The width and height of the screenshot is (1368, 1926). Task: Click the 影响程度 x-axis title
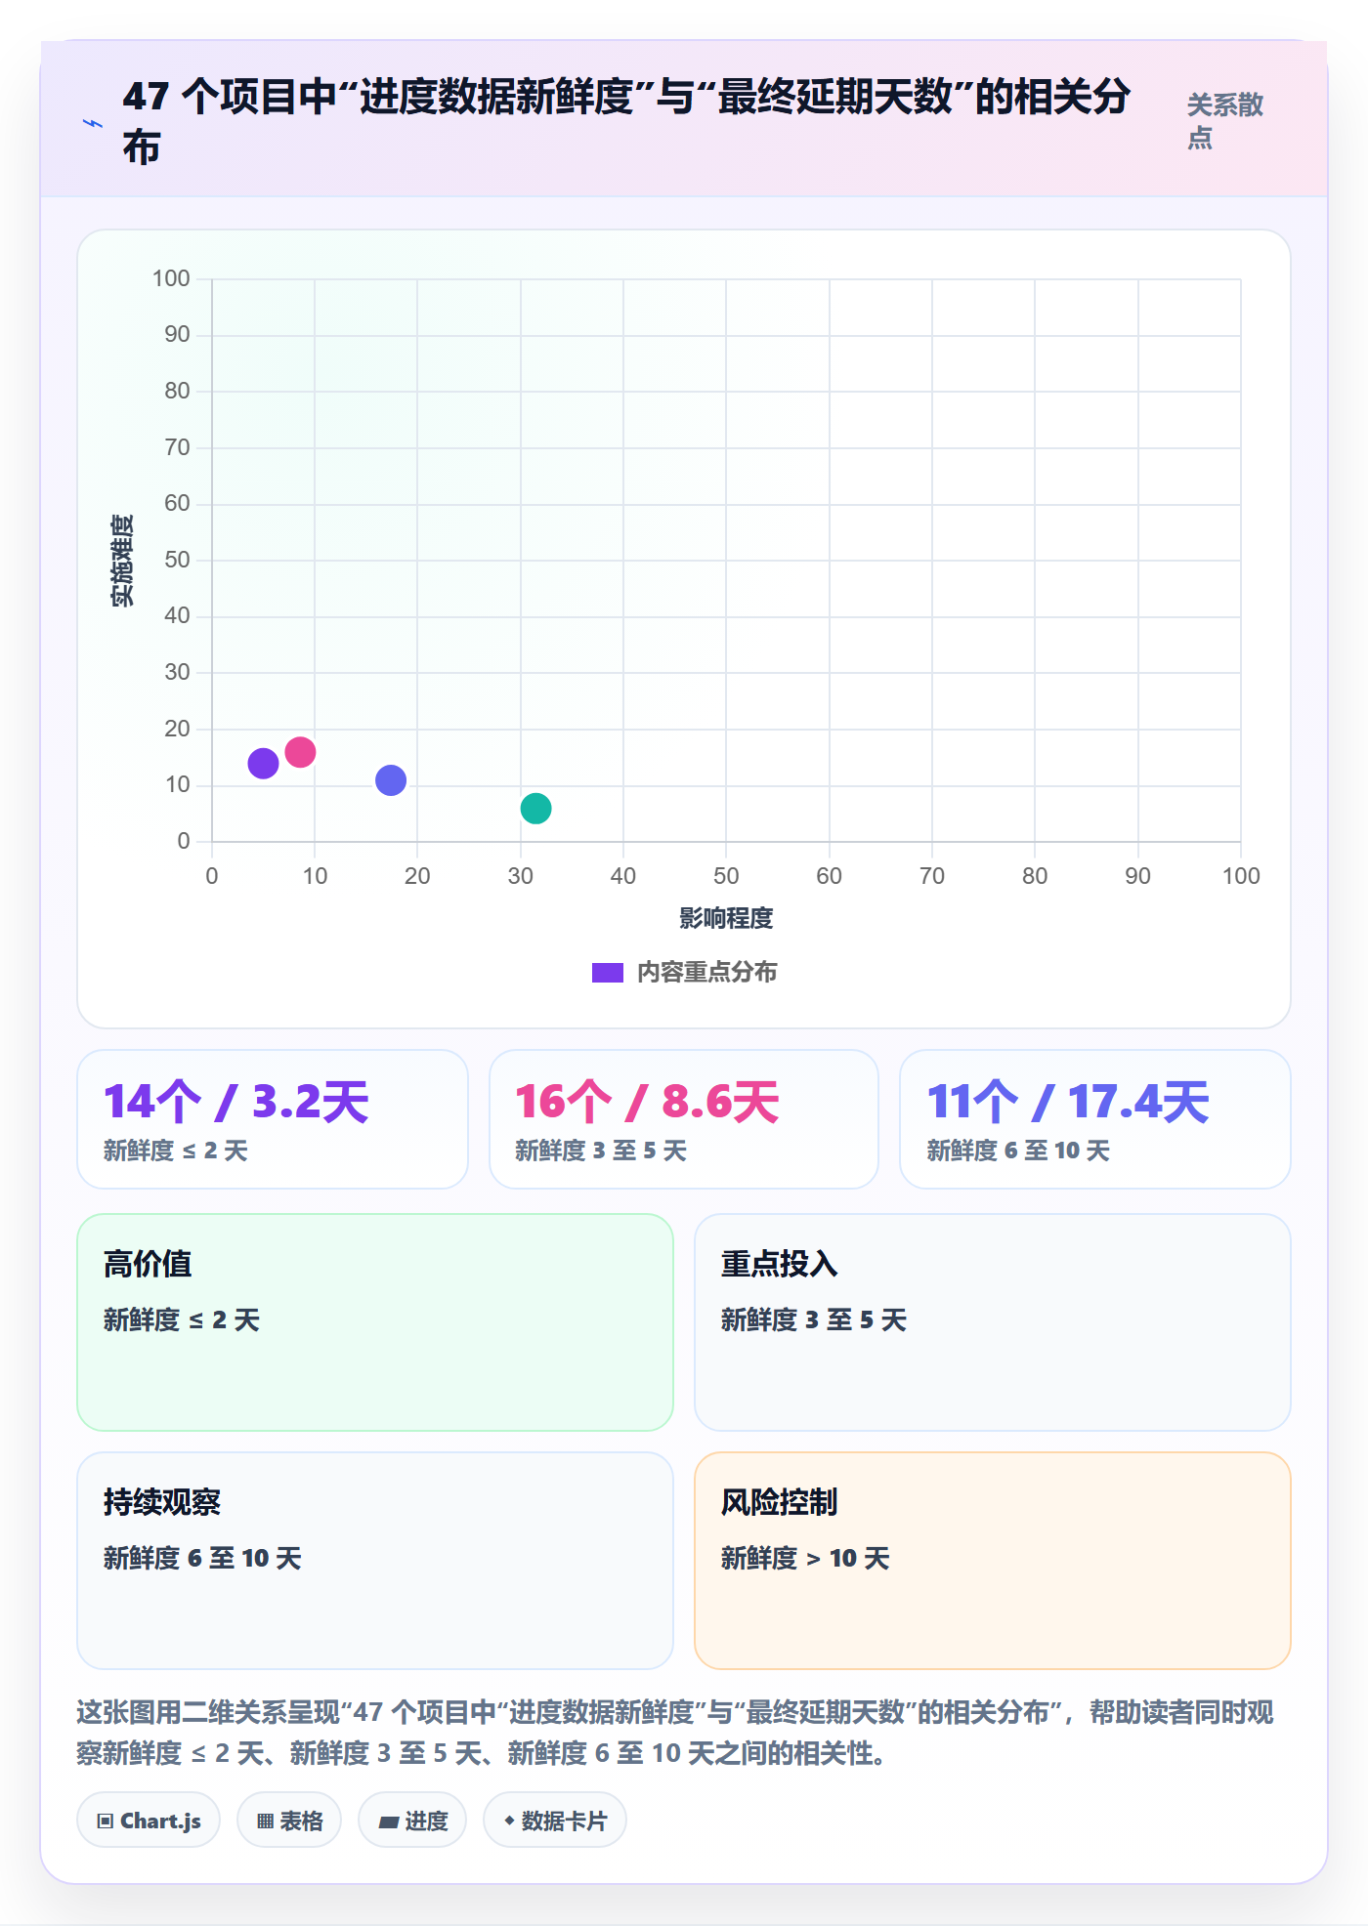pos(726,918)
